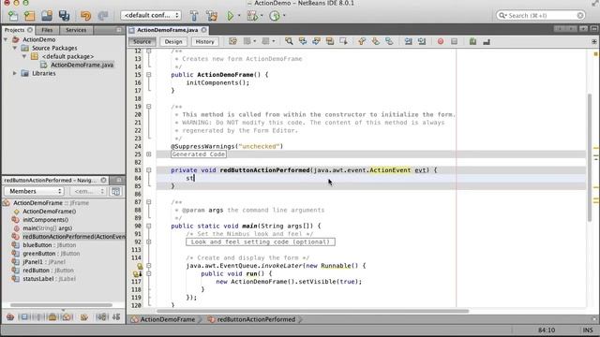Image resolution: width=600 pixels, height=337 pixels.
Task: Expand the Look and feel code fold
Action: 148,242
